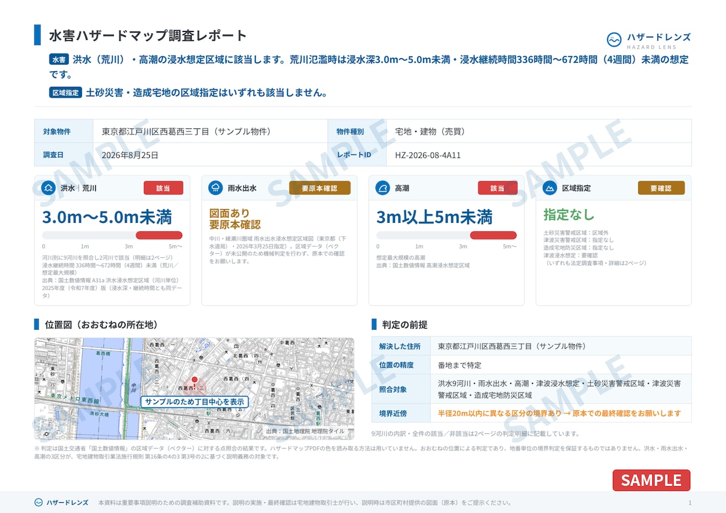Click the orange 半径20m以内 boundary warning text
The height and width of the screenshot is (513, 726).
coord(559,413)
